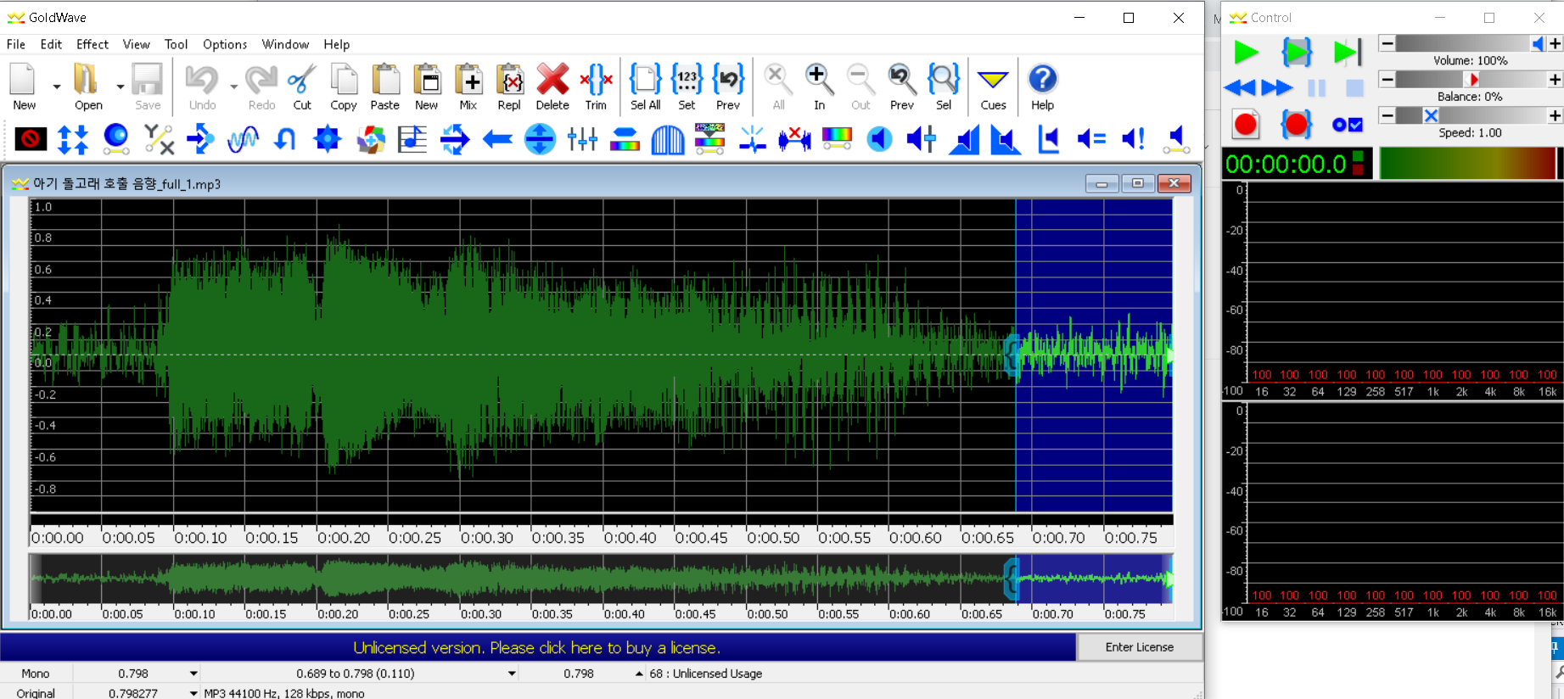The height and width of the screenshot is (699, 1564).
Task: Apply the Doppler blue sphere effect
Action: 115,138
